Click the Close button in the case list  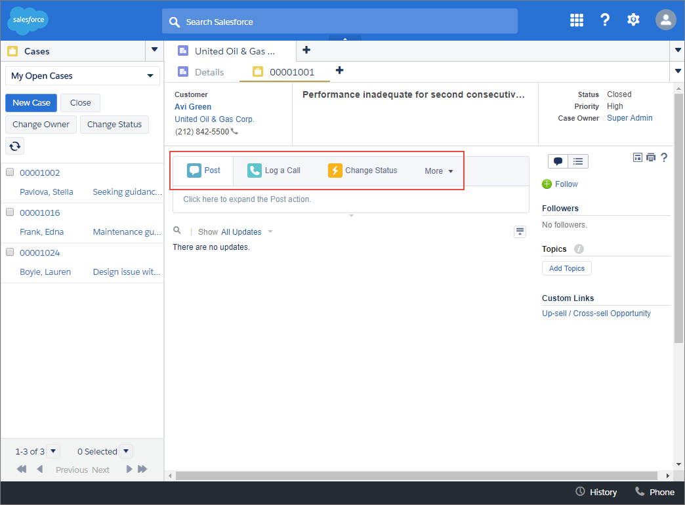coord(81,103)
